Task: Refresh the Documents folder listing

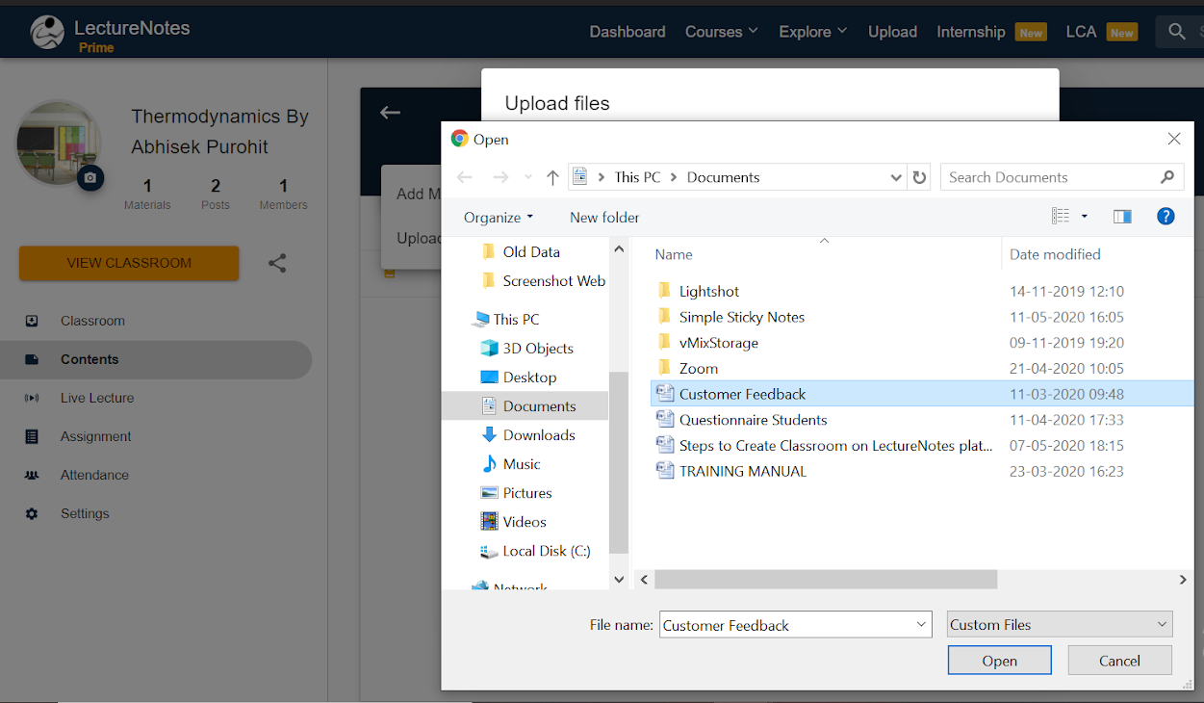Action: (x=919, y=177)
